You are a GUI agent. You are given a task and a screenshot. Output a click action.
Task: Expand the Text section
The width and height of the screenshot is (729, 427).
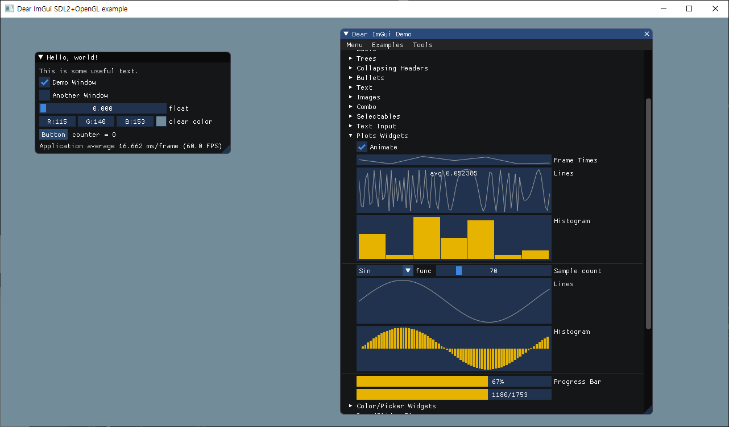tap(360, 87)
